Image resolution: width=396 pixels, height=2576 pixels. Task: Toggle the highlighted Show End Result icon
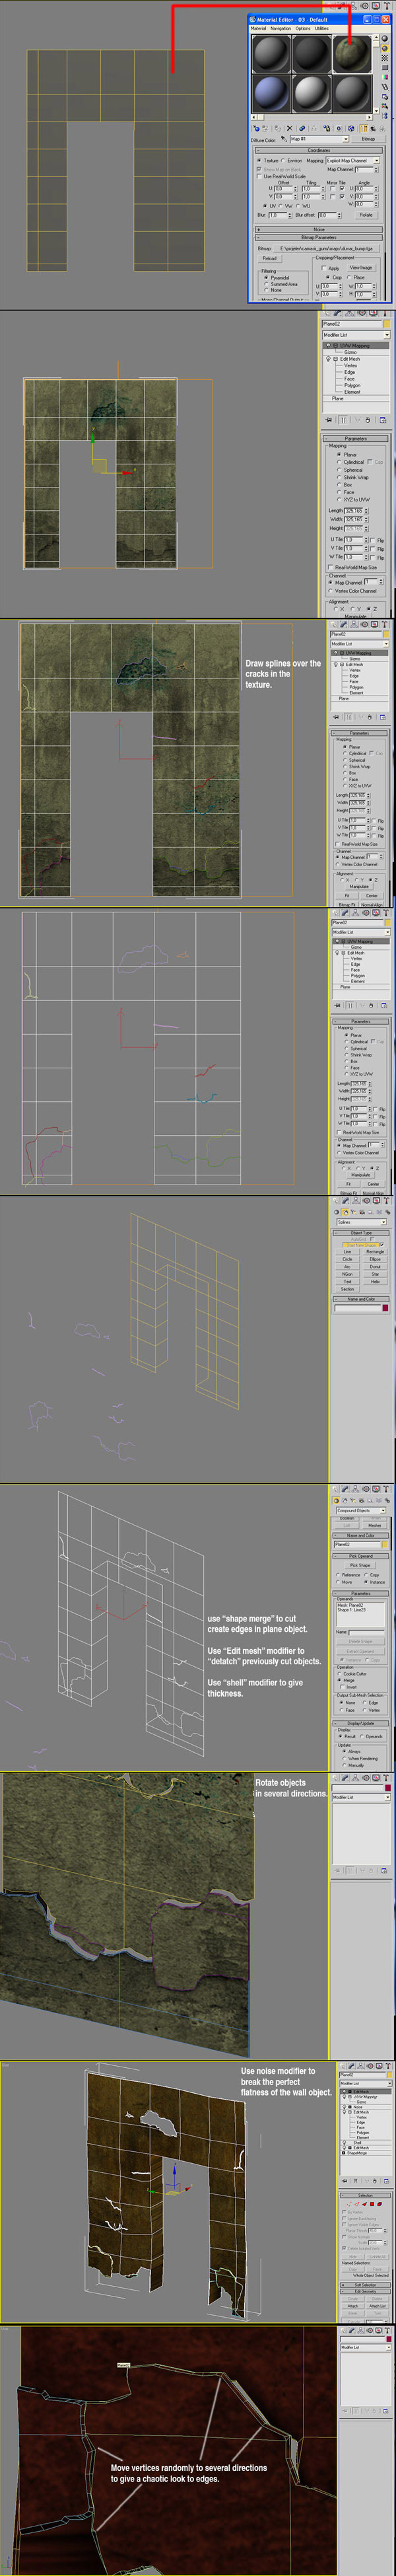coord(364,128)
